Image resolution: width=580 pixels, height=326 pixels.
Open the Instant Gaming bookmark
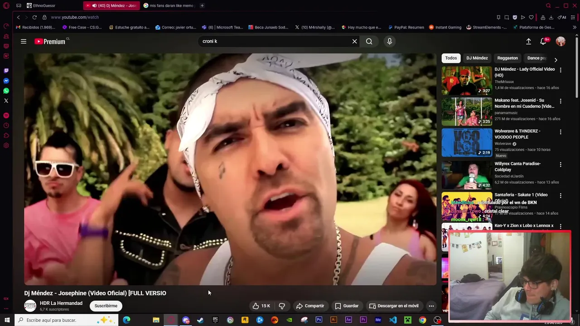(445, 27)
